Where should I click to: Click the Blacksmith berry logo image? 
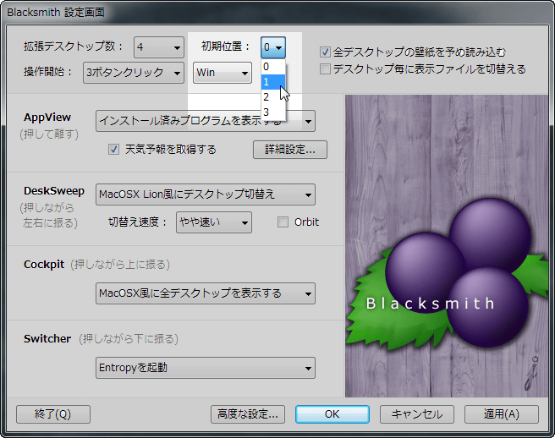click(447, 246)
